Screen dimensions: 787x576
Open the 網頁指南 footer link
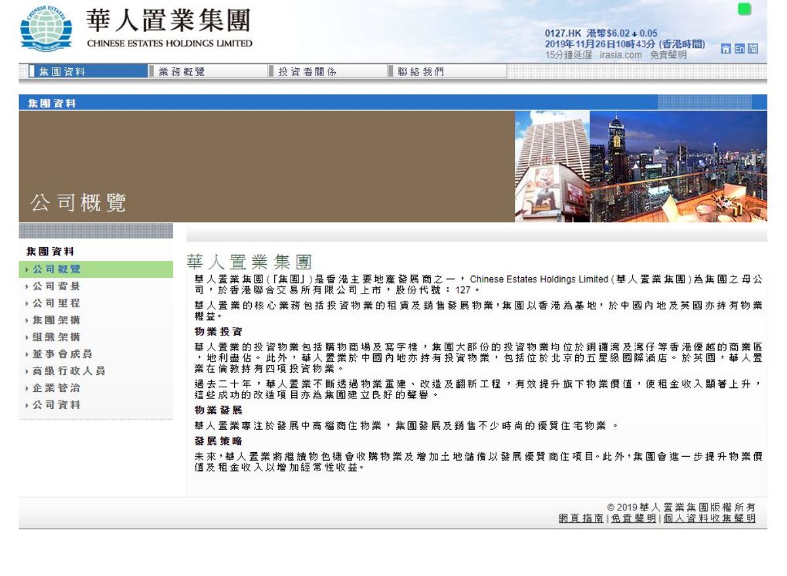(581, 518)
